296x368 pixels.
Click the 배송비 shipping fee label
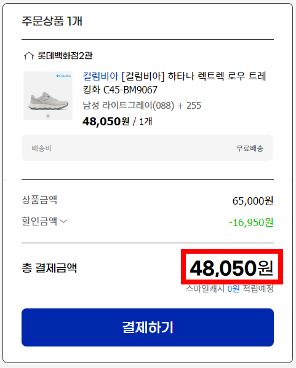(x=42, y=148)
